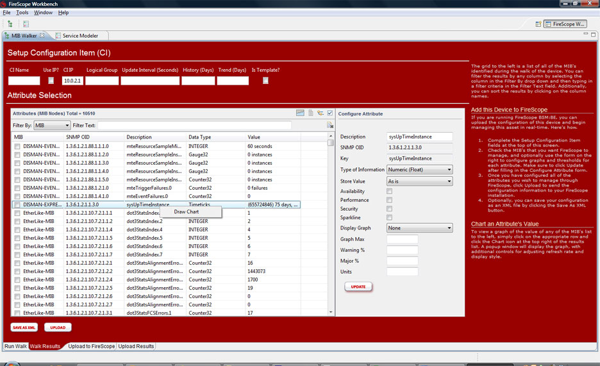Sort grid by the MIB column header
Screen dimensions: 600x366
click(38, 137)
